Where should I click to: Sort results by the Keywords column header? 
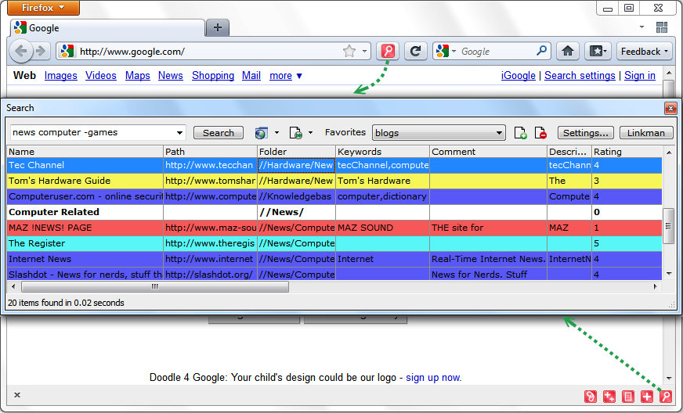(382, 152)
